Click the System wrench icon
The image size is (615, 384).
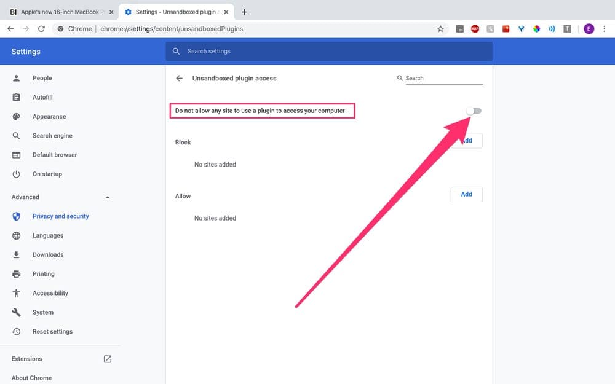pos(16,312)
